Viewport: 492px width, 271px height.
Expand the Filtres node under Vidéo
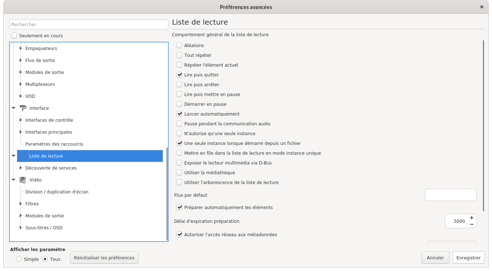click(x=21, y=204)
